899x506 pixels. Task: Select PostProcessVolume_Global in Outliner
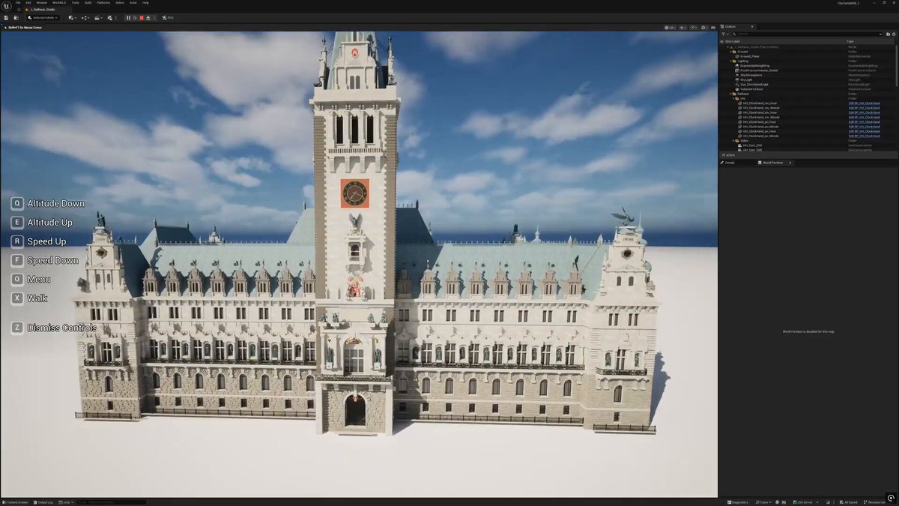pyautogui.click(x=759, y=70)
